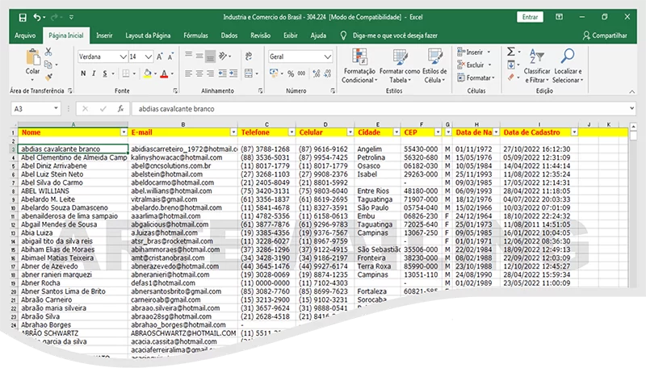Undo the last action

click(37, 17)
